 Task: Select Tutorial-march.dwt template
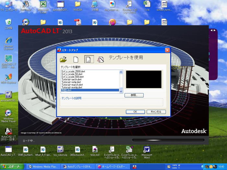point(90,85)
